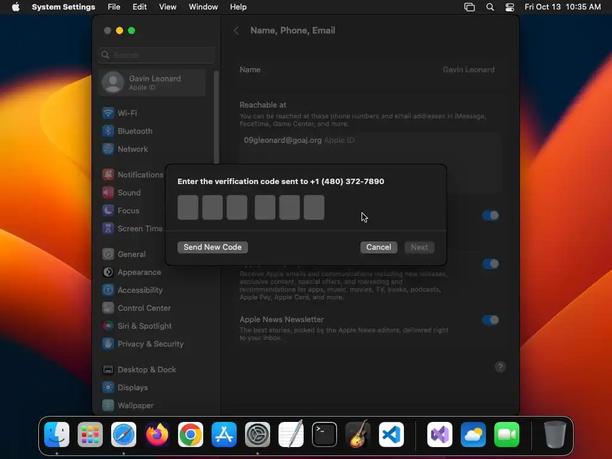Viewport: 612px width, 459px height.
Task: Launch Google Chrome from the Dock
Action: point(191,434)
